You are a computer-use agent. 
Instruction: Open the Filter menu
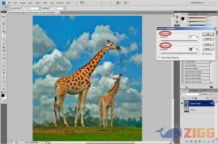[x=45, y=3]
